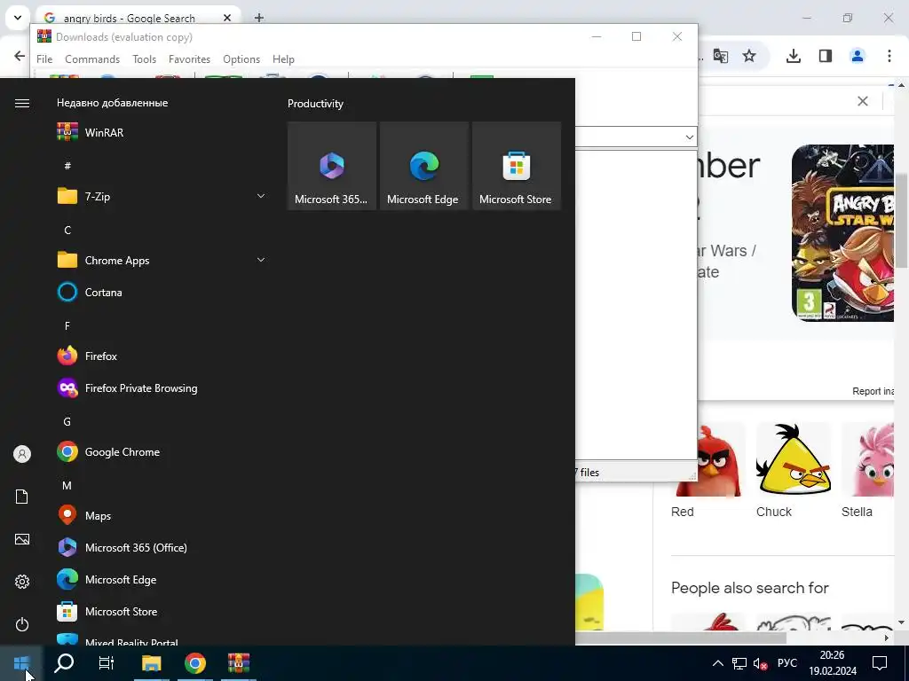
Task: Close the angry birds Chrome tab
Action: [227, 18]
